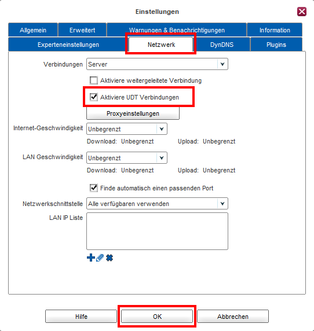This screenshot has width=314, height=331.
Task: Enable 'Aktiviere weitergeleitete Verbindung' checkbox
Action: 94,80
